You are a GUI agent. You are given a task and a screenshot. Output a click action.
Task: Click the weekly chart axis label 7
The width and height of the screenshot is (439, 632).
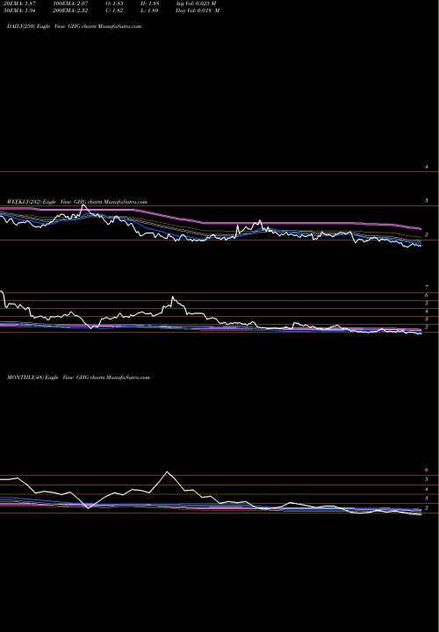tap(427, 288)
